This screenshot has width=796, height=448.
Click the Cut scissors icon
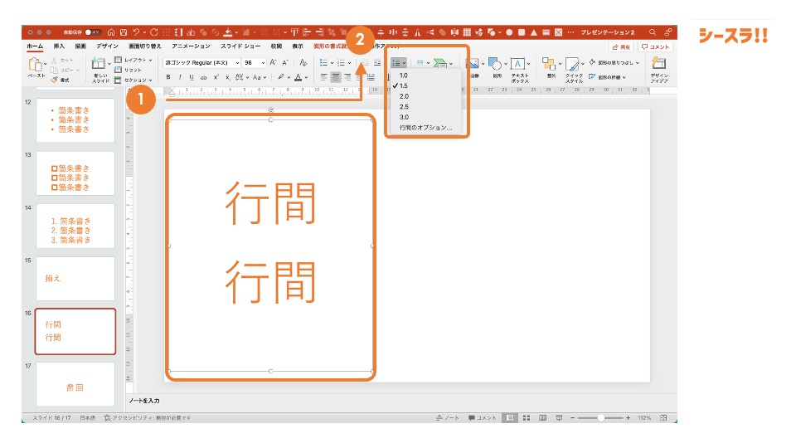(x=55, y=60)
